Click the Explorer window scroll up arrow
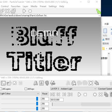 pyautogui.click(x=109, y=54)
